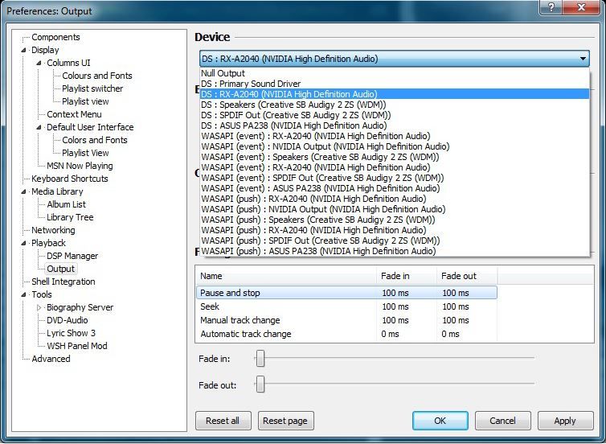
Task: Select Album List in the tree
Action: (x=66, y=204)
